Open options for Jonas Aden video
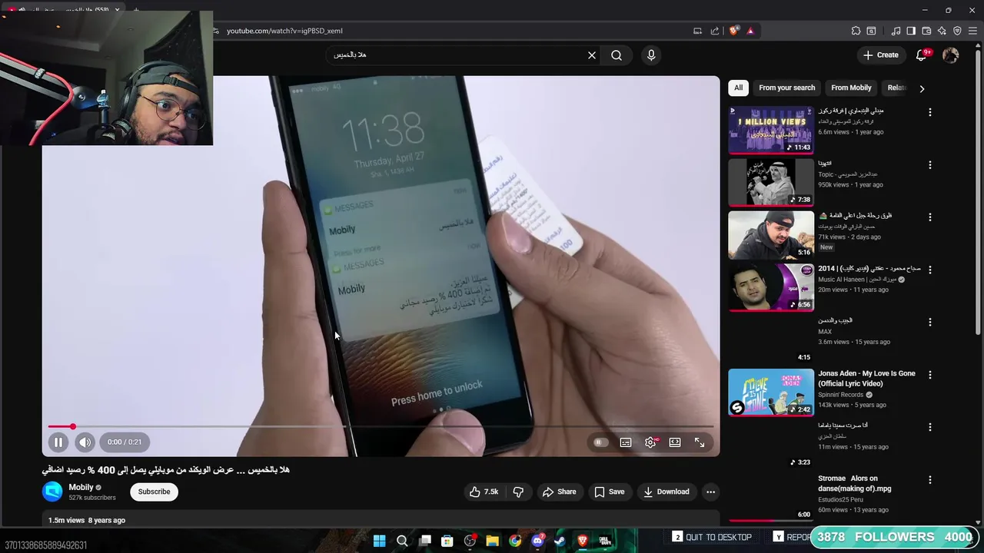Image resolution: width=984 pixels, height=553 pixels. tap(930, 375)
